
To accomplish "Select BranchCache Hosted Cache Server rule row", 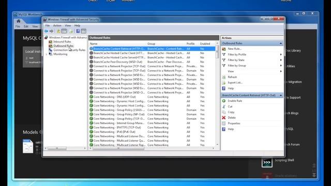I will [152, 57].
